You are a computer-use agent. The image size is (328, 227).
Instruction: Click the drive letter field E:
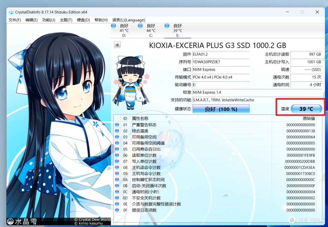(x=221, y=85)
